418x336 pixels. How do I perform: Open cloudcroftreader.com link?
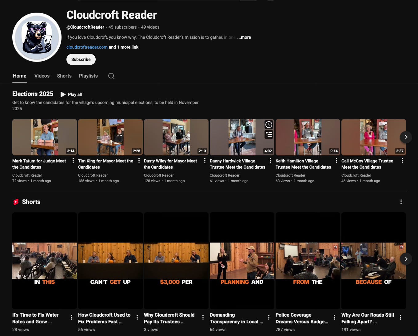[87, 47]
